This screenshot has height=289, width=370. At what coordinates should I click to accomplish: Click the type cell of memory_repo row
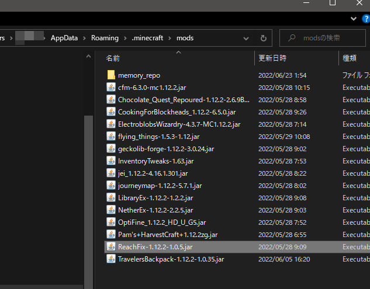coord(356,75)
